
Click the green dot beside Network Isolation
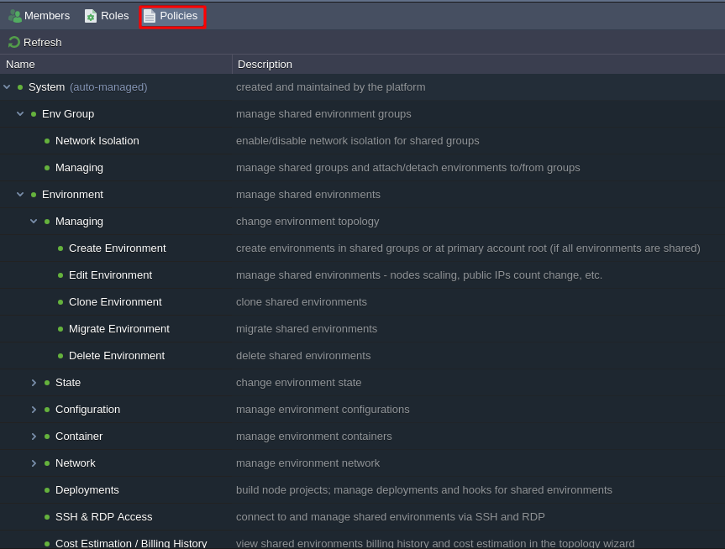click(x=47, y=141)
